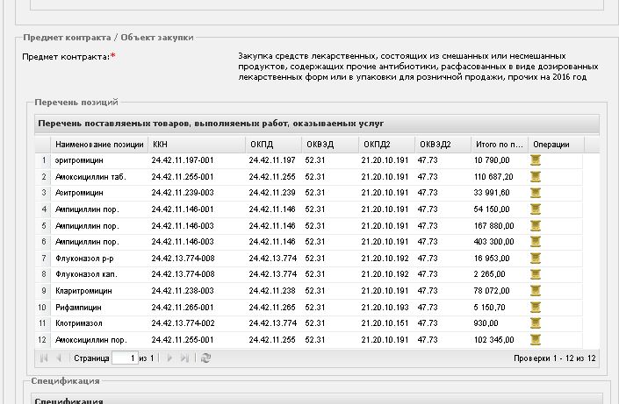The height and width of the screenshot is (404, 619).
Task: Click the Операции column header
Action: pos(557,145)
